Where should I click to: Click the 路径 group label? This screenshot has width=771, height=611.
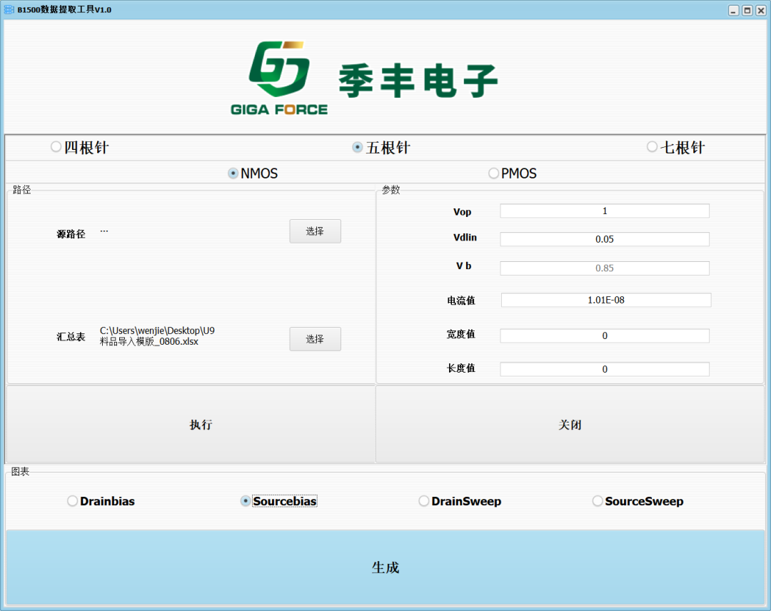[x=21, y=190]
